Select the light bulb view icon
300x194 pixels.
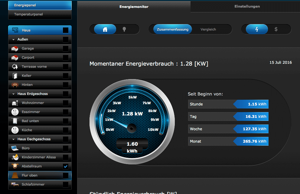[x=124, y=29]
